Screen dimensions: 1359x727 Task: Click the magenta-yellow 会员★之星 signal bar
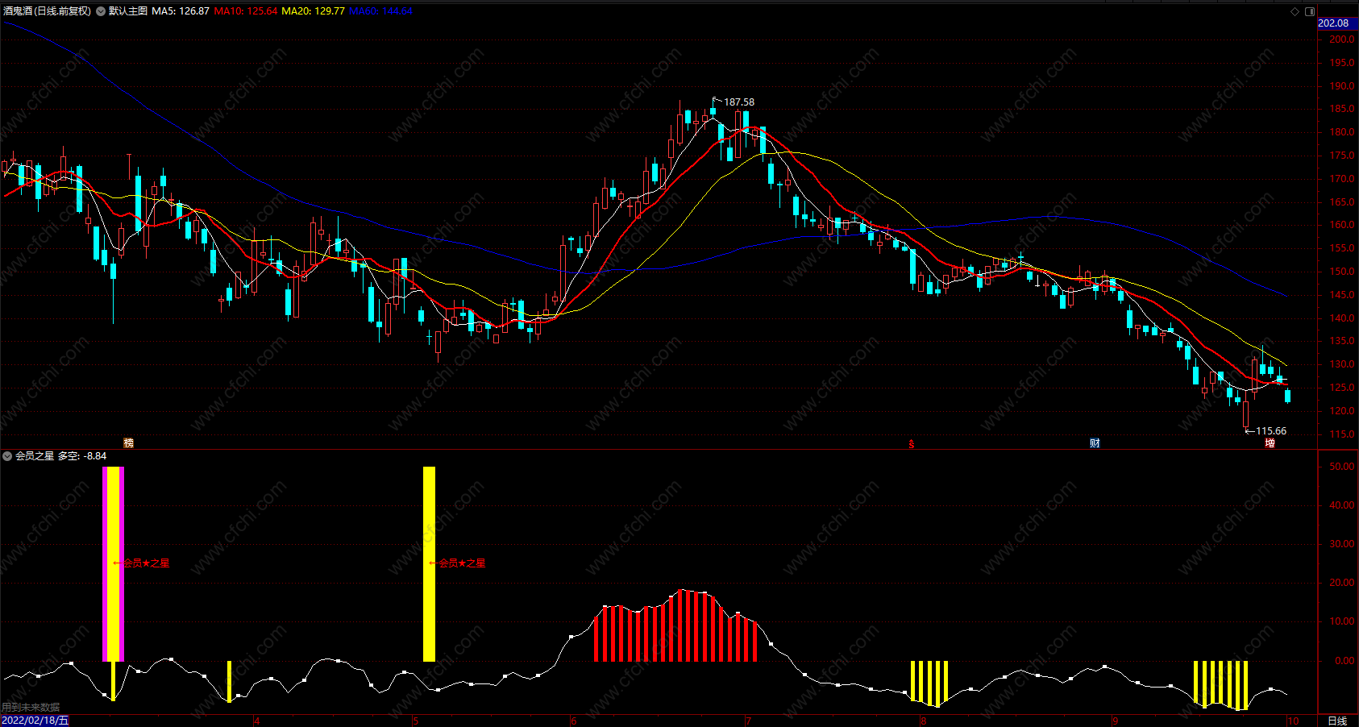pyautogui.click(x=113, y=563)
